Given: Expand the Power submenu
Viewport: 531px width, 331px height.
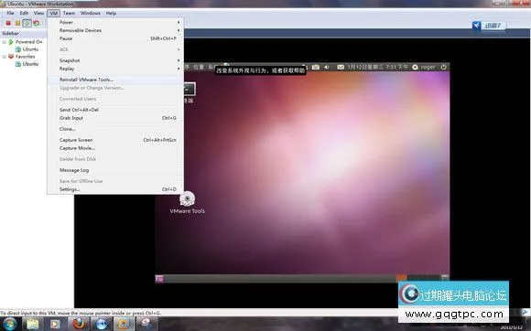Looking at the screenshot, I should tap(115, 22).
